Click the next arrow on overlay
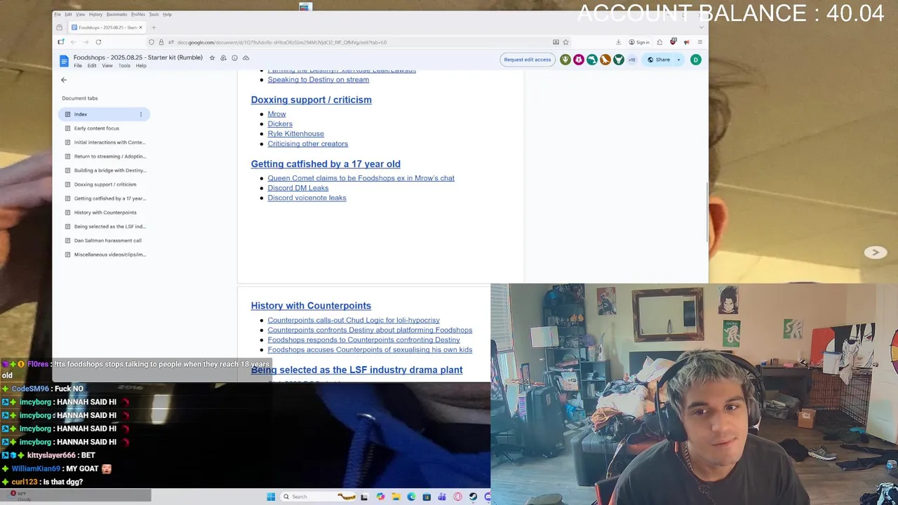This screenshot has width=898, height=505. (875, 252)
